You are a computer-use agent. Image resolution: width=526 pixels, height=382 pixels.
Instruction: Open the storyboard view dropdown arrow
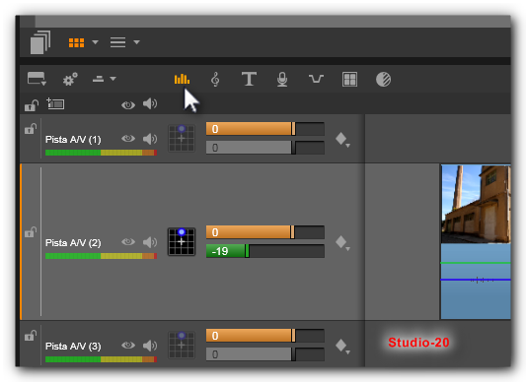[96, 42]
